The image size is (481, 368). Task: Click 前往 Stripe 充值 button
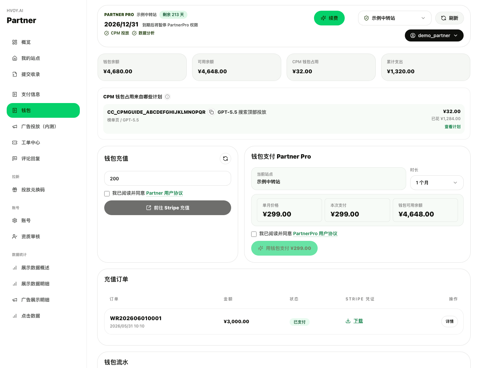pos(168,208)
